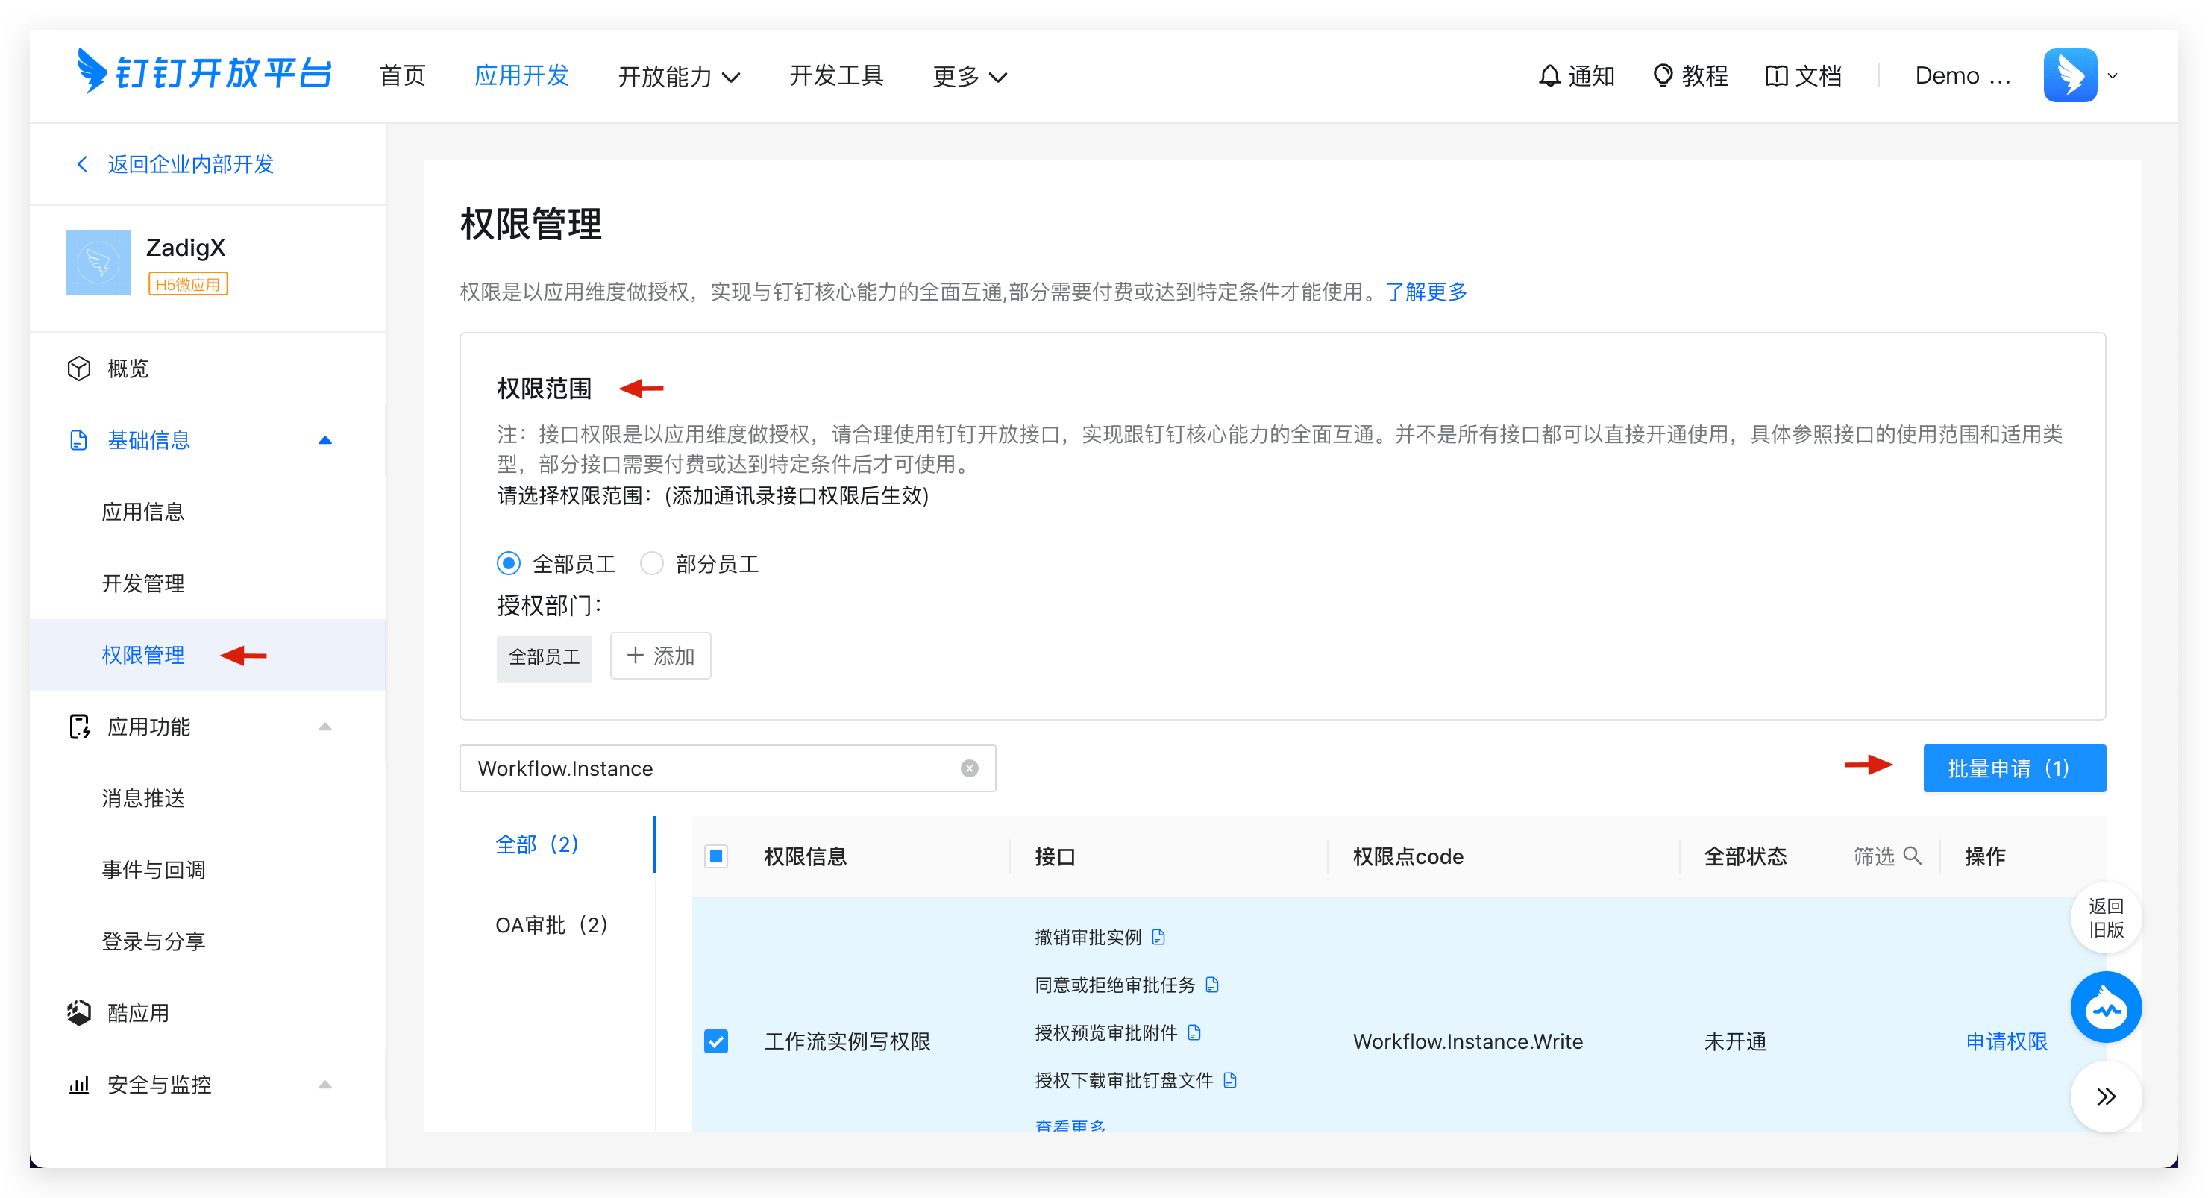The width and height of the screenshot is (2208, 1198).
Task: Select the 概览 overview icon in sidebar
Action: point(79,368)
